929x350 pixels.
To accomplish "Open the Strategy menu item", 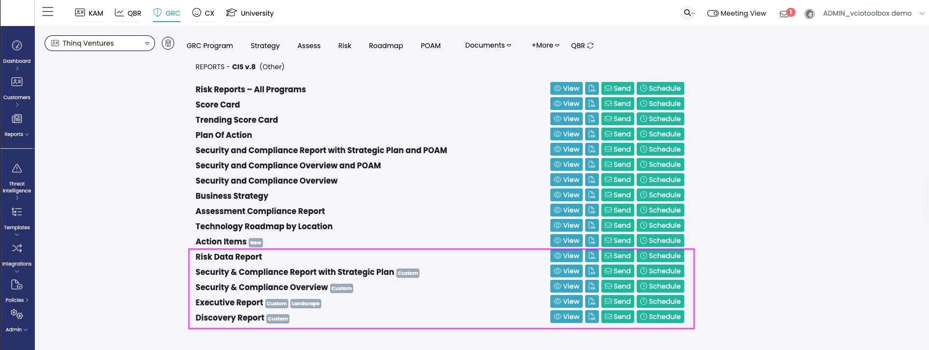I will click(x=265, y=46).
